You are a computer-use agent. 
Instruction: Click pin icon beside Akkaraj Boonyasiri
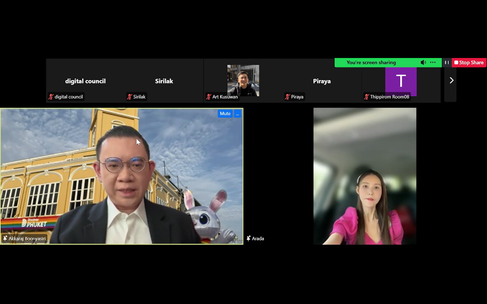[x=5, y=239]
